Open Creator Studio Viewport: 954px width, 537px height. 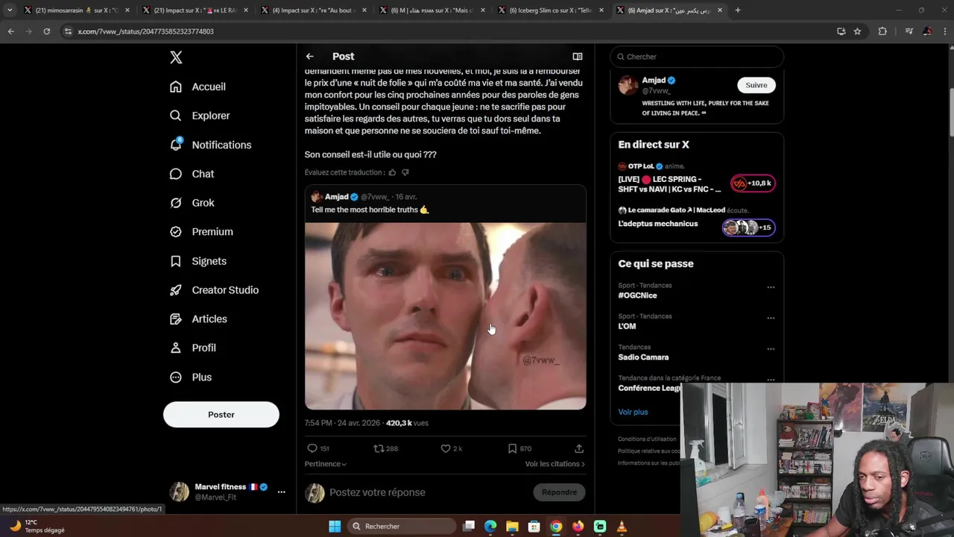[x=214, y=290]
